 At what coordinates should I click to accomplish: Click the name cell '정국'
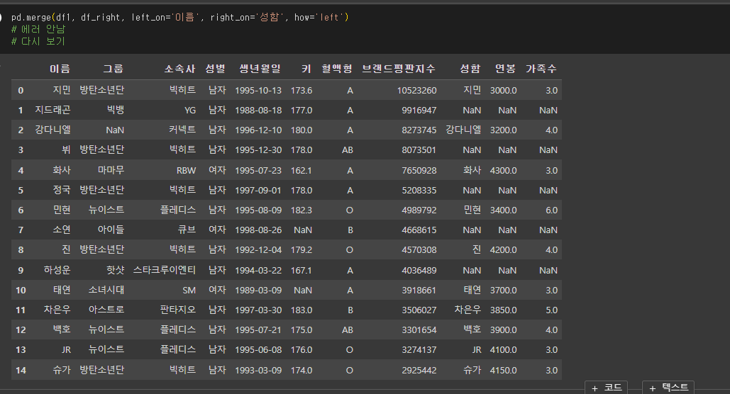62,190
